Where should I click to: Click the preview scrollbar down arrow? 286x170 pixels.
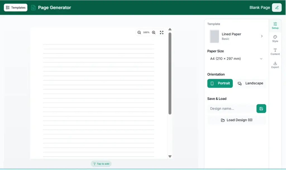tap(170, 156)
